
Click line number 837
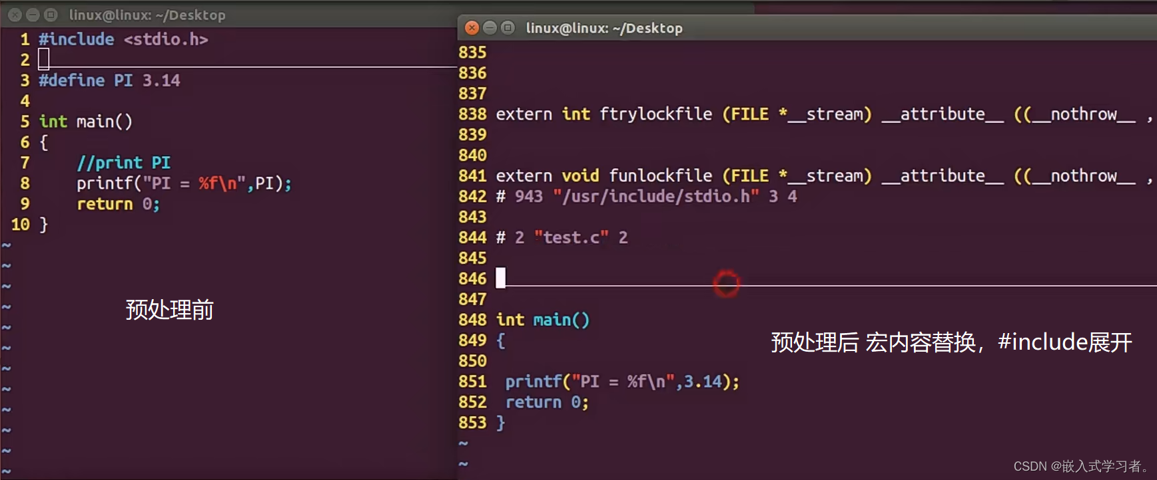472,94
